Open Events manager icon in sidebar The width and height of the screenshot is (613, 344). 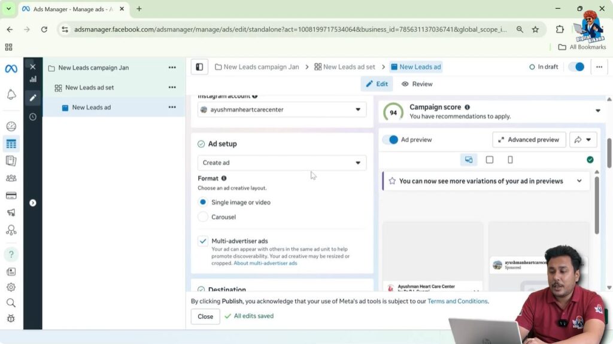[x=11, y=230]
